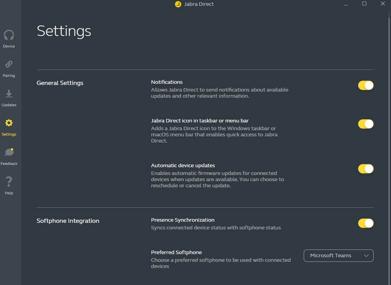The height and width of the screenshot is (285, 391).
Task: Click the chevron arrow beside Microsoft Teams
Action: [366, 256]
